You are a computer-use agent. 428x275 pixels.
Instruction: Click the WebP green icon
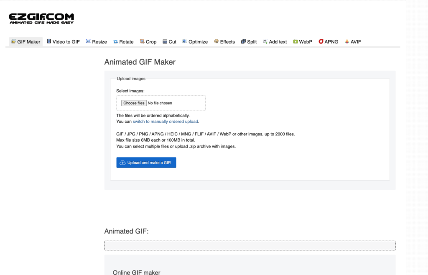click(x=296, y=42)
